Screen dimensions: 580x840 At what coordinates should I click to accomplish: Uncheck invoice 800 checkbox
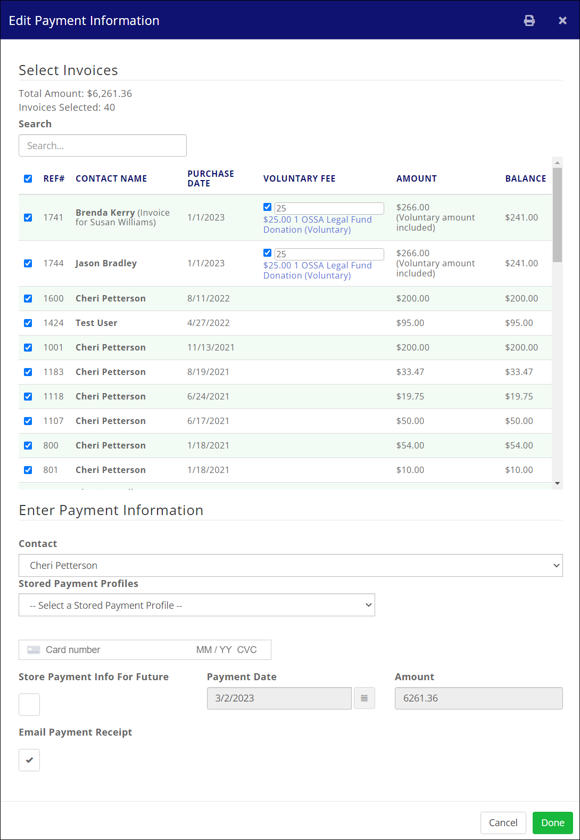28,445
